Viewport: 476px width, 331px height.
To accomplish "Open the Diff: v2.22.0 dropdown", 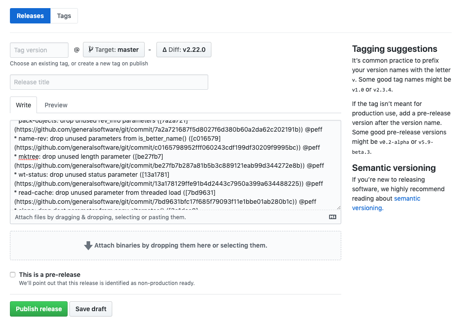I will tap(184, 50).
